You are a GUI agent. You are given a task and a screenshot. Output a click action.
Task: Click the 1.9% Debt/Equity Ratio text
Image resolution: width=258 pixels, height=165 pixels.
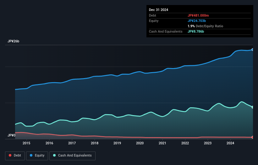pos(205,26)
